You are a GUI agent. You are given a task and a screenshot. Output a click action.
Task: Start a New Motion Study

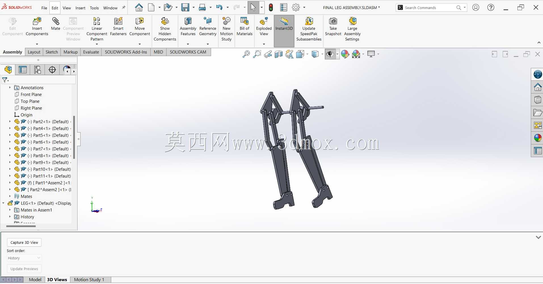[226, 29]
